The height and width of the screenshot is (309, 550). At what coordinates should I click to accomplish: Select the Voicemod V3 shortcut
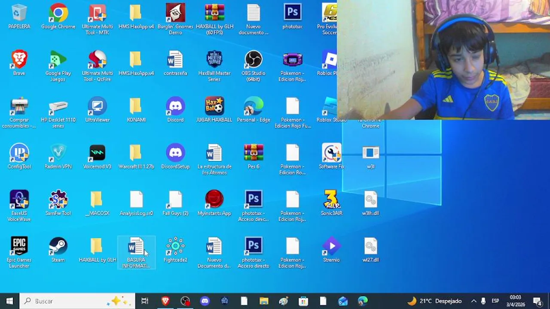click(97, 157)
